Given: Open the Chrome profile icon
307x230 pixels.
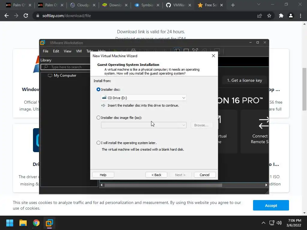Looking at the screenshot, I should point(291,16).
